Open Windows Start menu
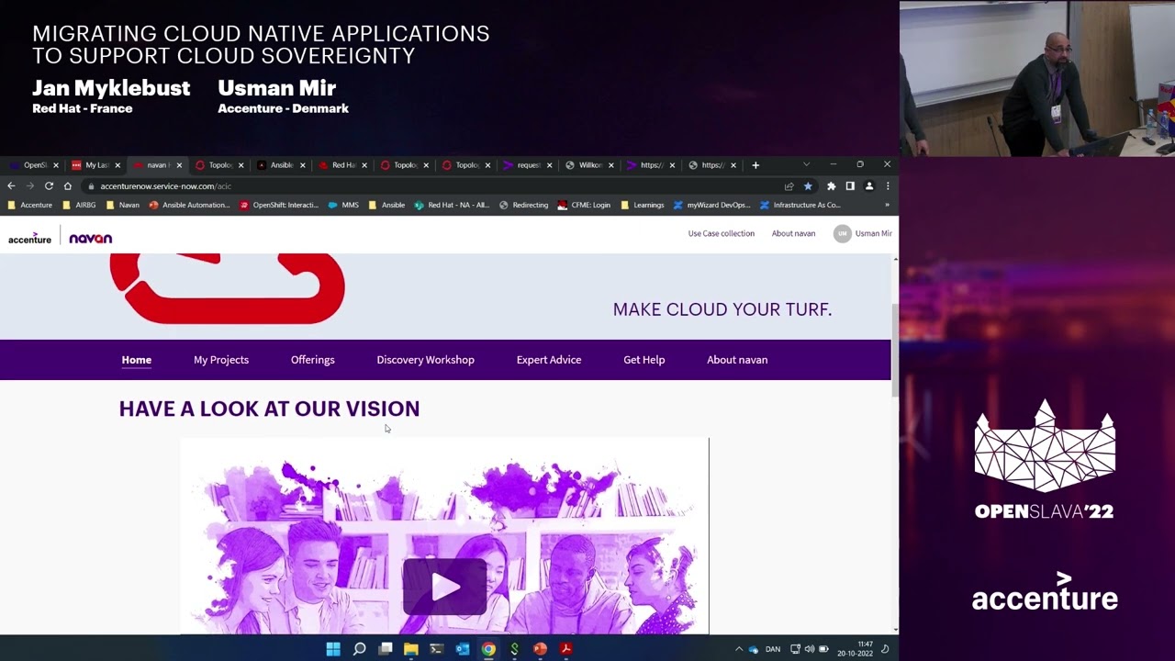 point(333,649)
